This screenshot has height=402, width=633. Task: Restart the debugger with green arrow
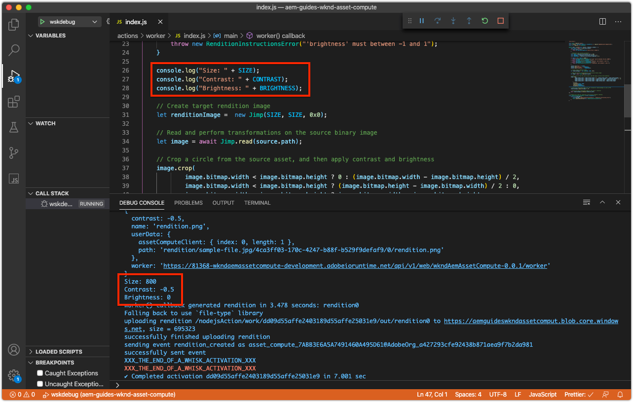pos(484,21)
